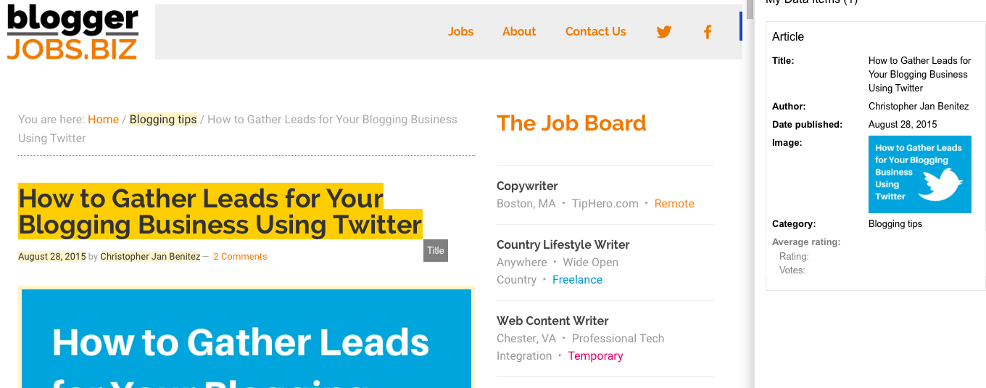Screen dimensions: 986x388
Task: View the Country Lifestyle Writer job
Action: (563, 245)
